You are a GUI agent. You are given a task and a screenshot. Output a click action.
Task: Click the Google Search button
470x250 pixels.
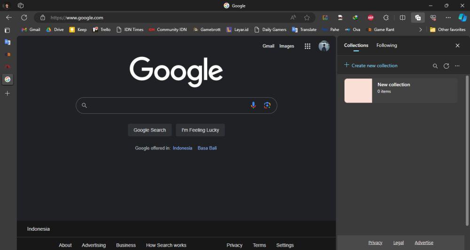coord(149,130)
